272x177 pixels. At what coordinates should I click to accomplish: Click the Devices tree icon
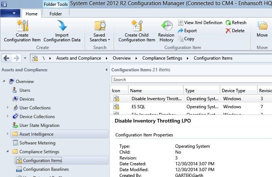[15, 99]
